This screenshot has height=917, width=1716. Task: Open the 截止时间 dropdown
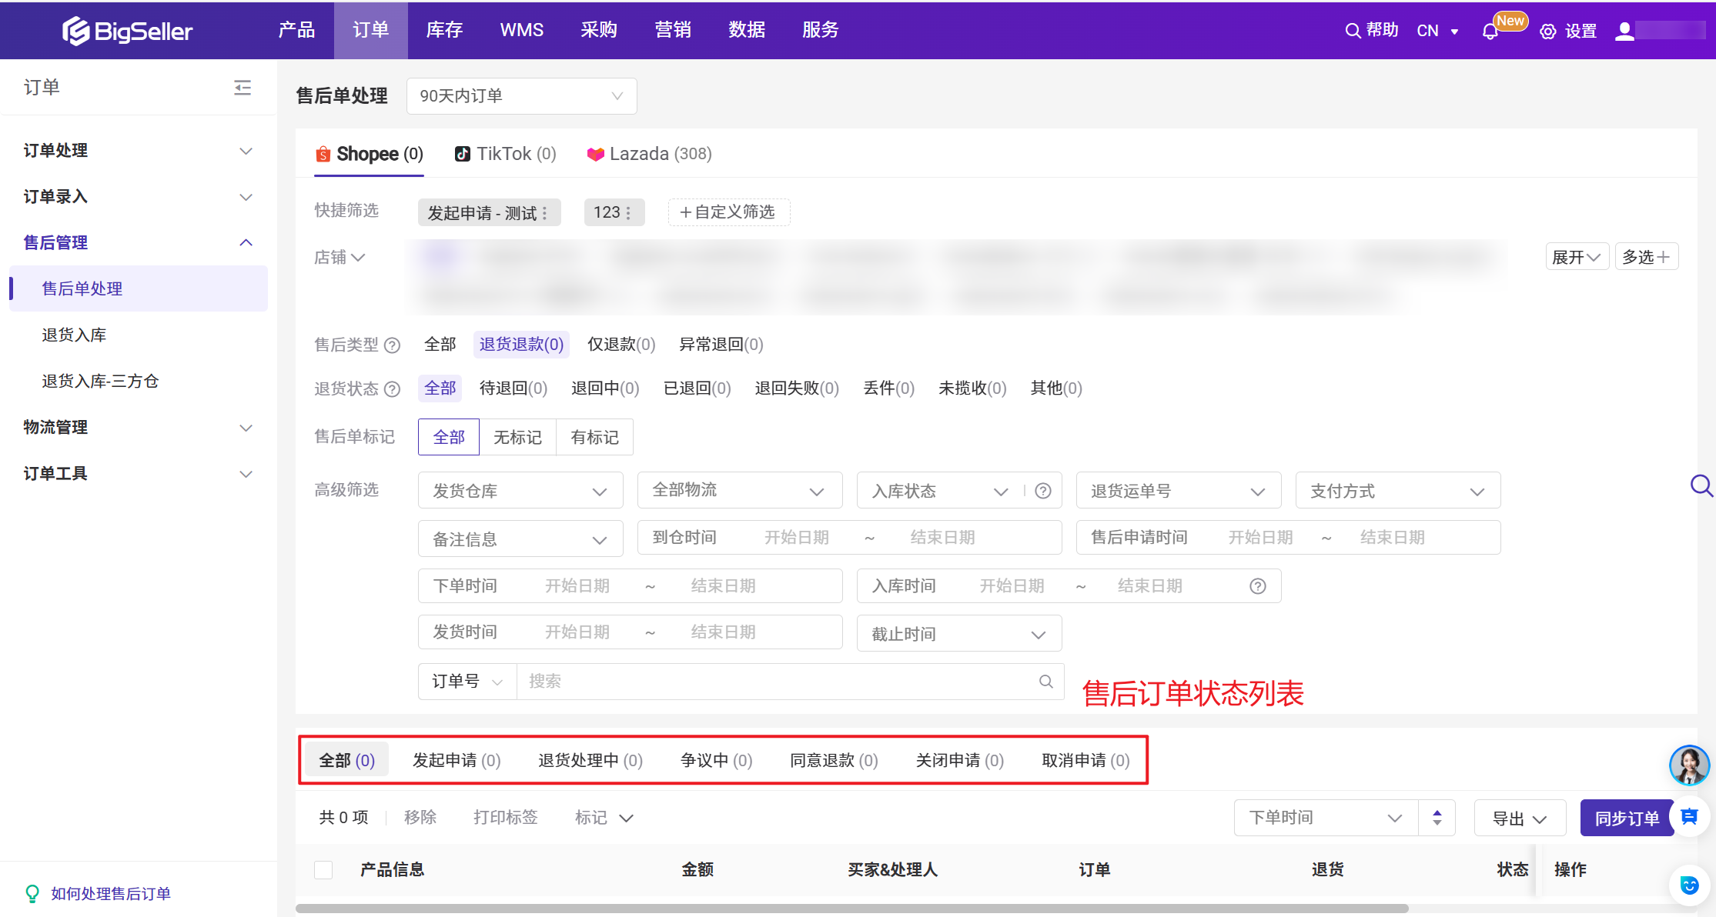(x=959, y=634)
